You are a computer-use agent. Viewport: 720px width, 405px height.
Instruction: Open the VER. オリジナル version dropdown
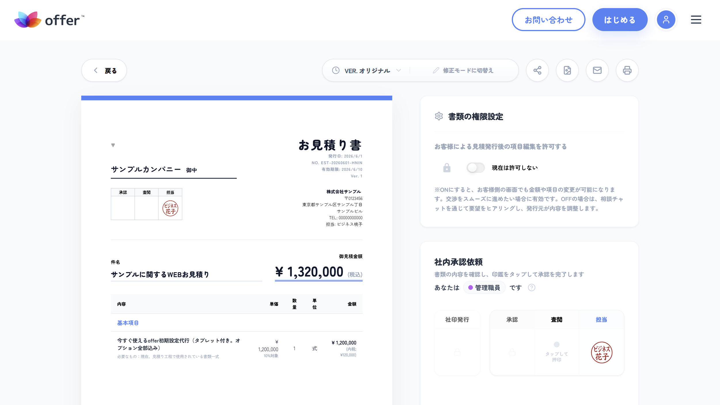367,71
